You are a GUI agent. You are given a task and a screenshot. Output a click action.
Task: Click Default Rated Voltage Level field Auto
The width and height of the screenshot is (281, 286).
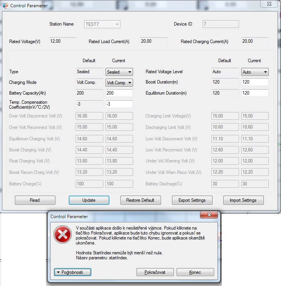pyautogui.click(x=225, y=72)
